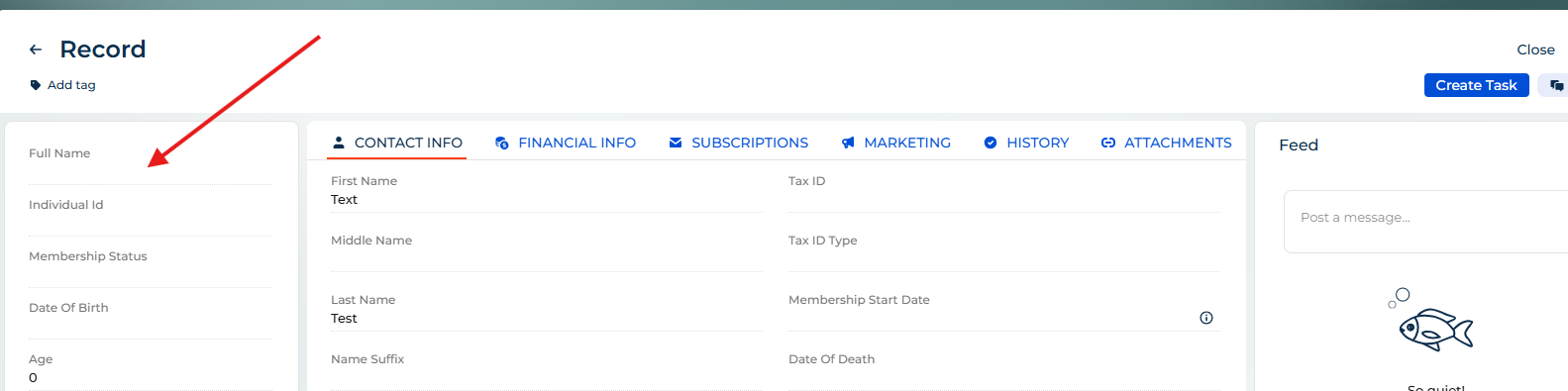Viewport: 1568px width, 391px height.
Task: Click the envelope icon on Subscriptions tab
Action: coord(676,143)
